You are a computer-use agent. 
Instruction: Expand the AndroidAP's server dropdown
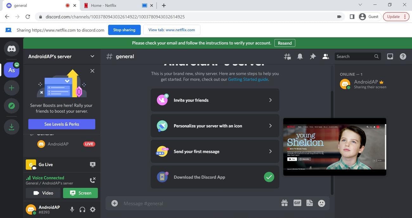[92, 56]
